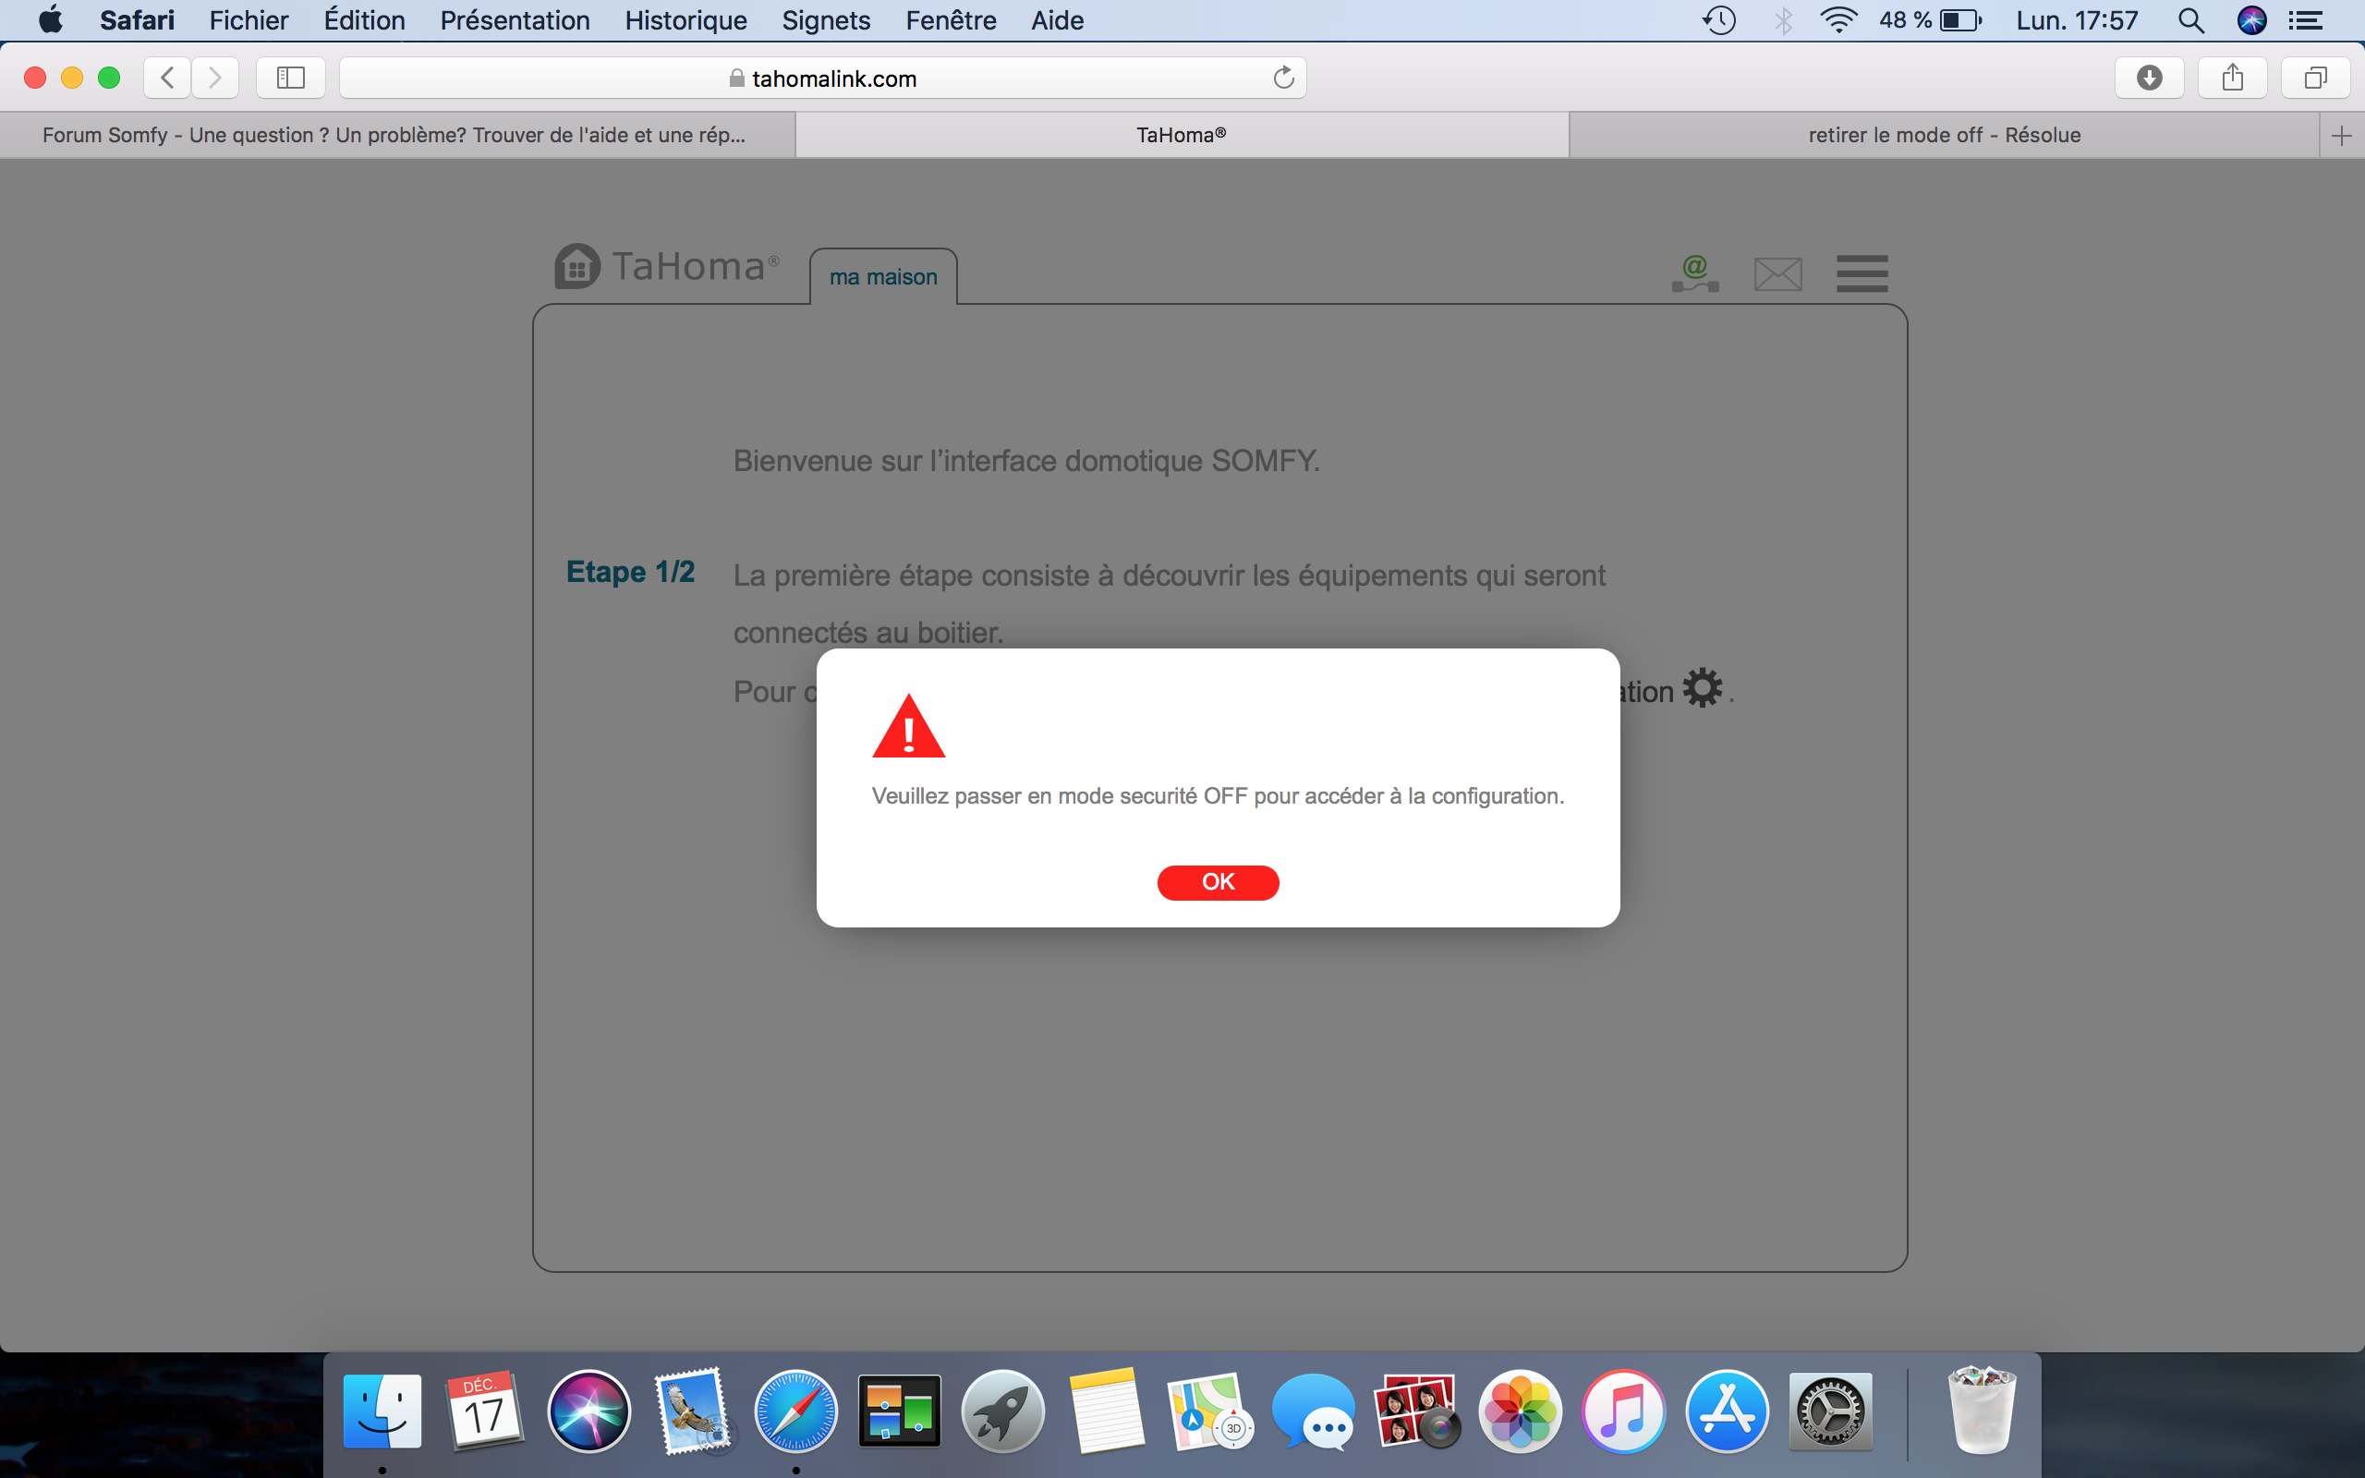2365x1478 pixels.
Task: Open Maps from the Dock
Action: pyautogui.click(x=1210, y=1411)
